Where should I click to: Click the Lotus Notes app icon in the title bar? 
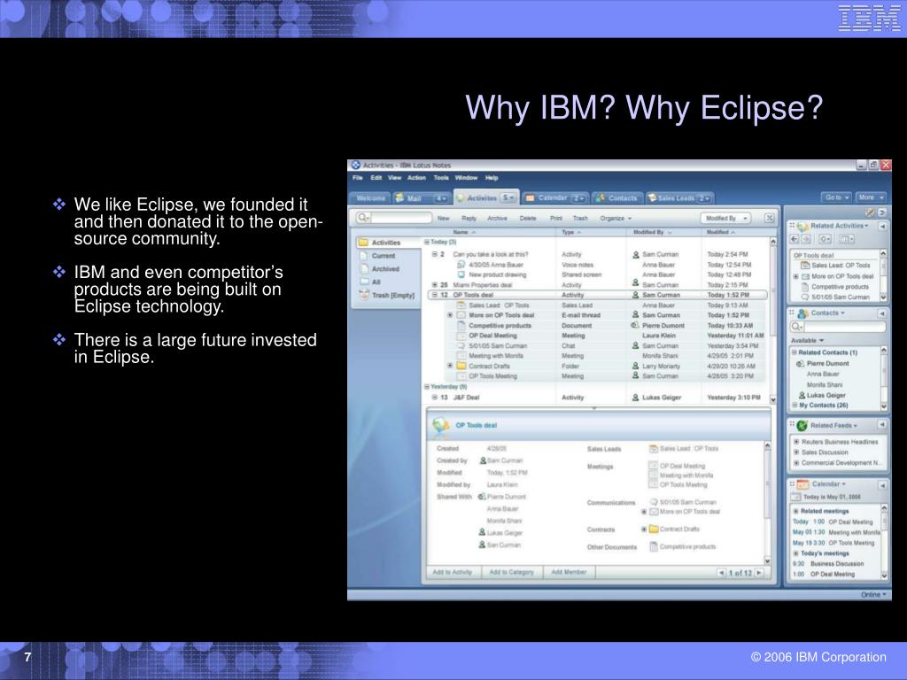click(x=356, y=166)
